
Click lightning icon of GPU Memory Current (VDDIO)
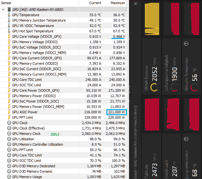point(9,63)
